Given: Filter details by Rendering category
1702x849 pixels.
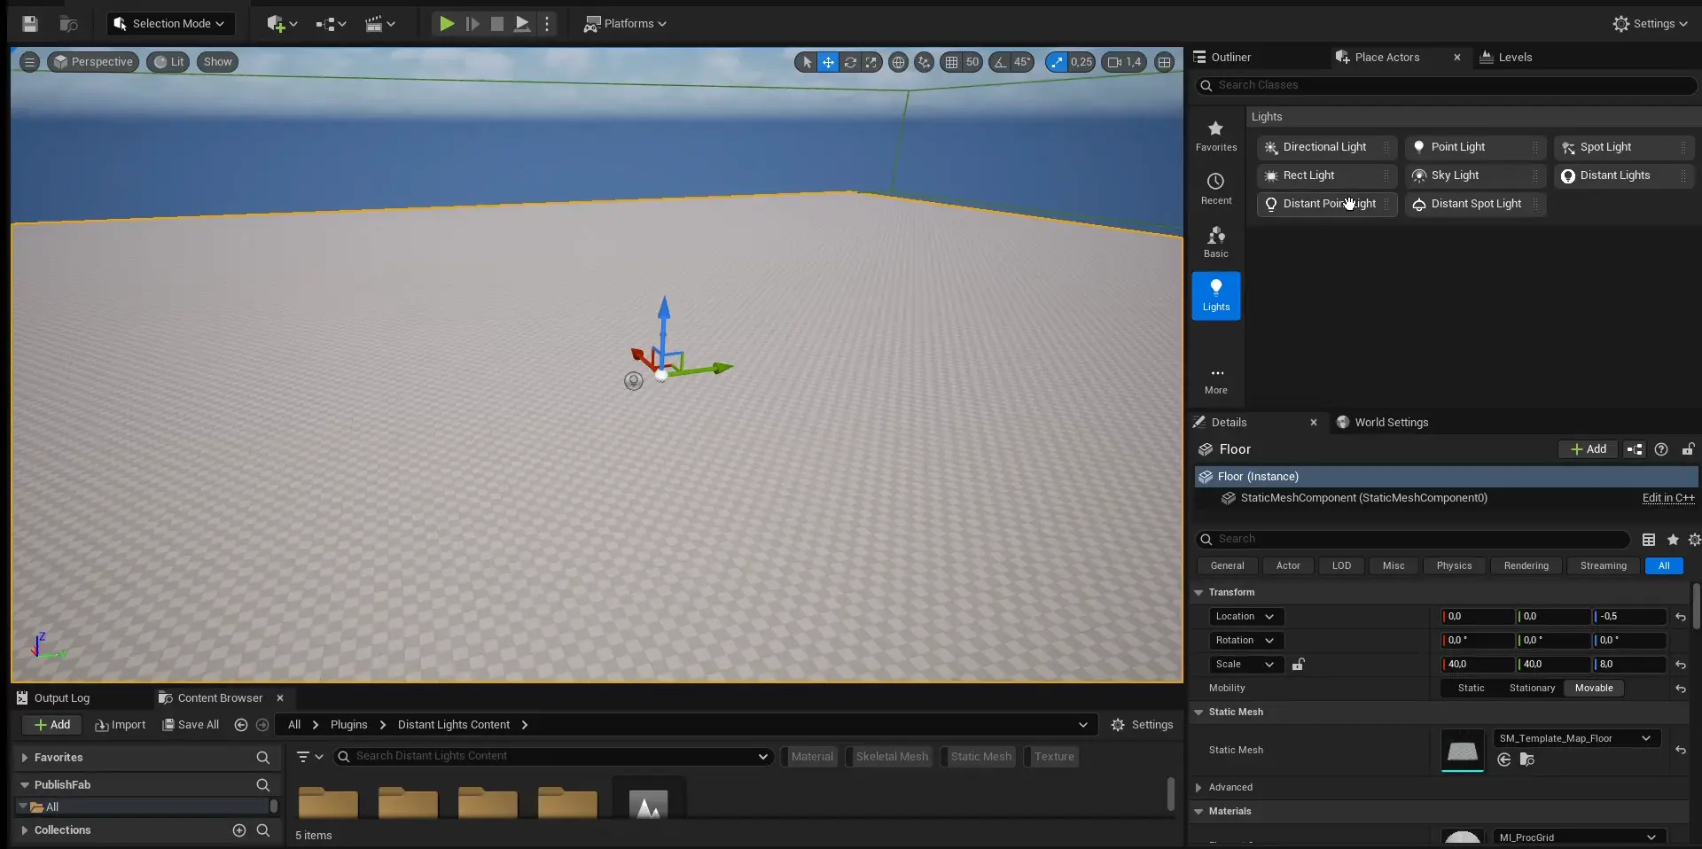Looking at the screenshot, I should 1526,566.
